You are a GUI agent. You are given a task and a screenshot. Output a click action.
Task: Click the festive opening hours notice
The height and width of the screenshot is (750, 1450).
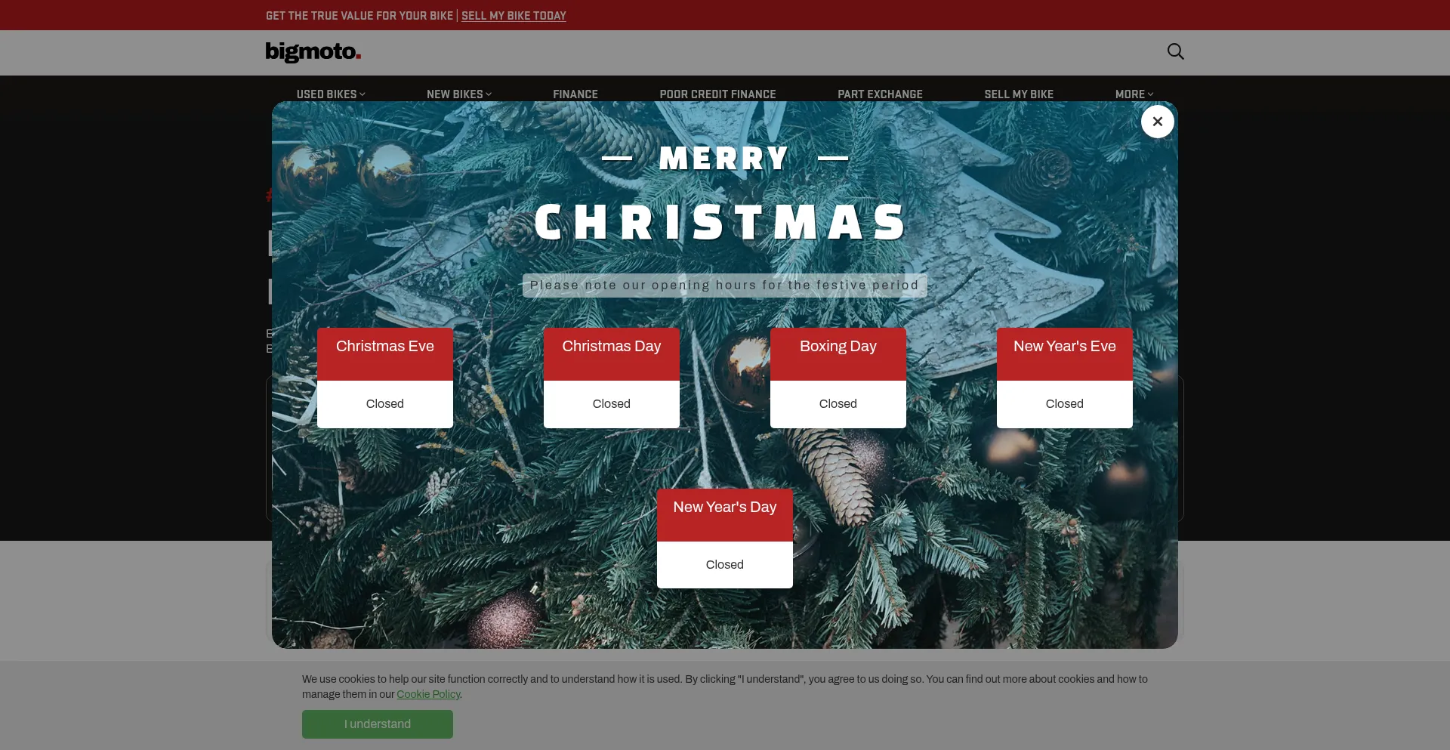pyautogui.click(x=724, y=285)
